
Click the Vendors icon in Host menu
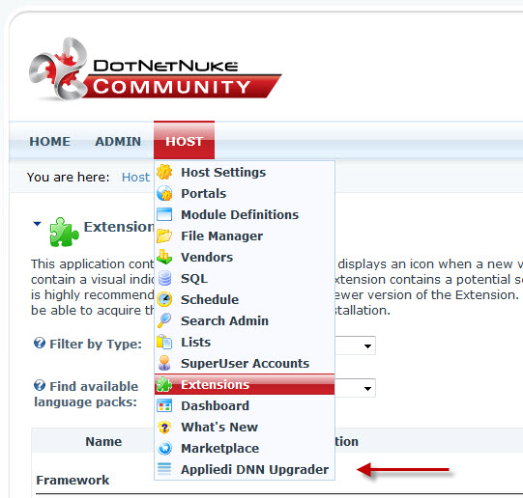[x=164, y=257]
